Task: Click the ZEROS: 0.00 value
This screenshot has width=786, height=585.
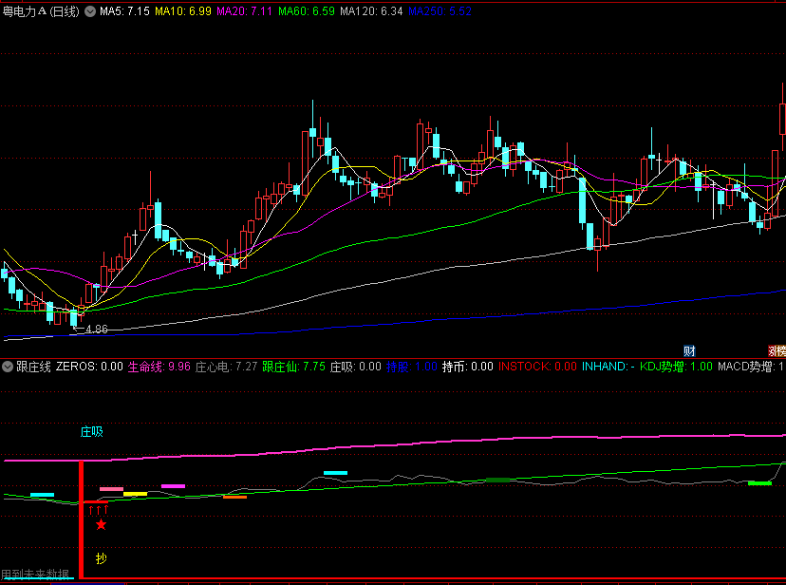Action: pyautogui.click(x=89, y=367)
